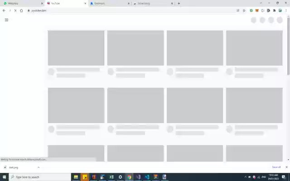This screenshot has width=290, height=181.
Task: Click the page vertical scrollbar
Action: tap(288, 46)
